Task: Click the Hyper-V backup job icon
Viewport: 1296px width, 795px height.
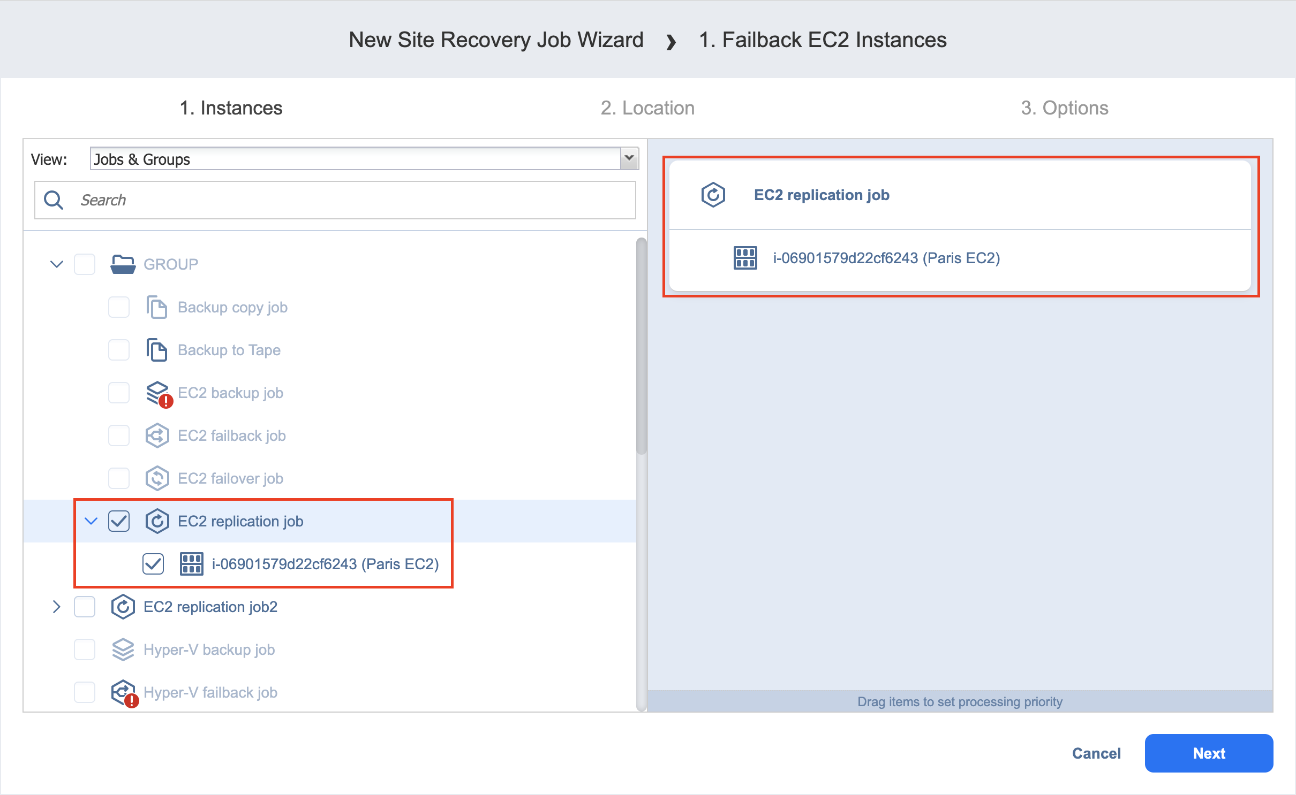Action: click(x=123, y=649)
